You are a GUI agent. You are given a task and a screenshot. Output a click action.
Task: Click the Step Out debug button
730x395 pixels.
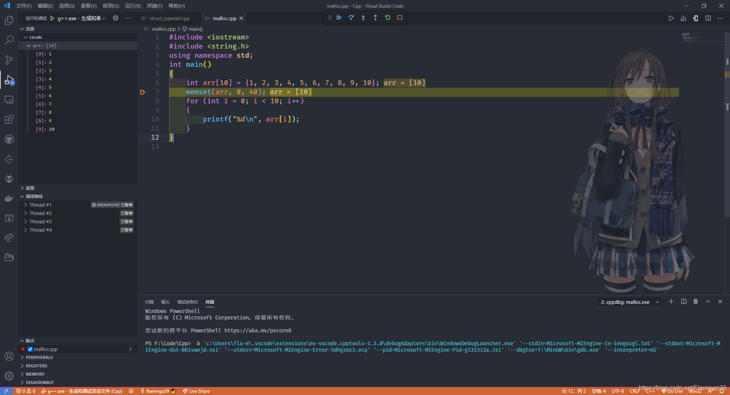375,17
